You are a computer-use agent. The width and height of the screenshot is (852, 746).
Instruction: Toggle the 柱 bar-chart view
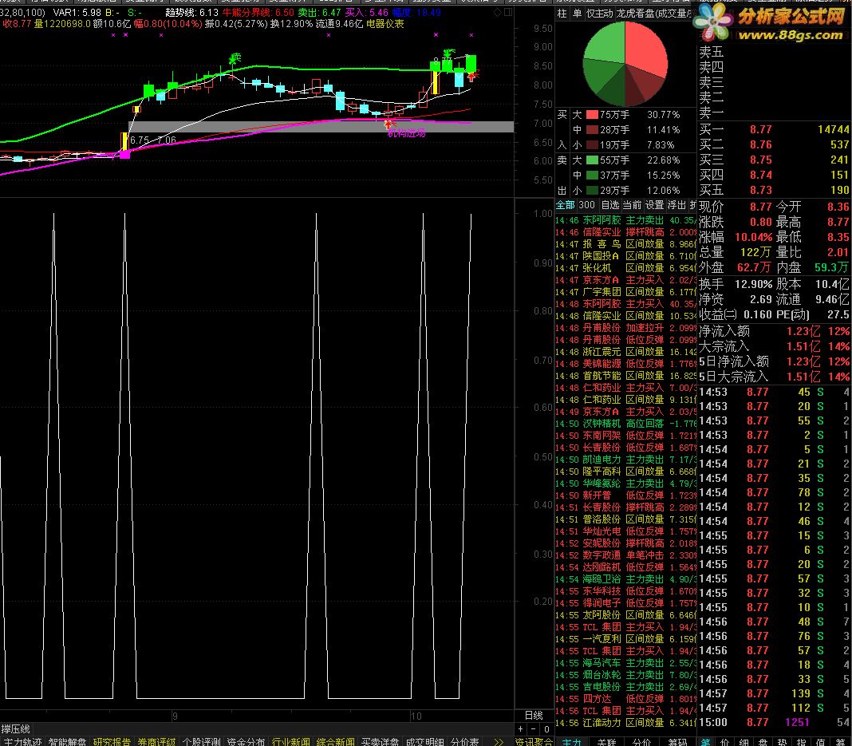(x=562, y=14)
